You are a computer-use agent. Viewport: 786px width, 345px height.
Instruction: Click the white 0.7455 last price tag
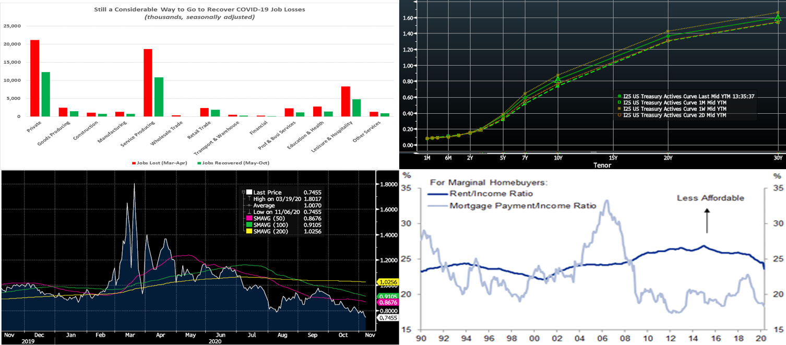(386, 317)
